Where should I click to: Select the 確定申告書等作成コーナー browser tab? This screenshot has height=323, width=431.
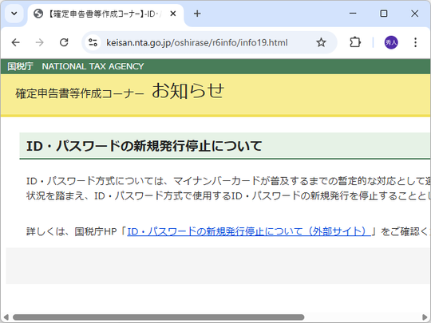point(105,14)
